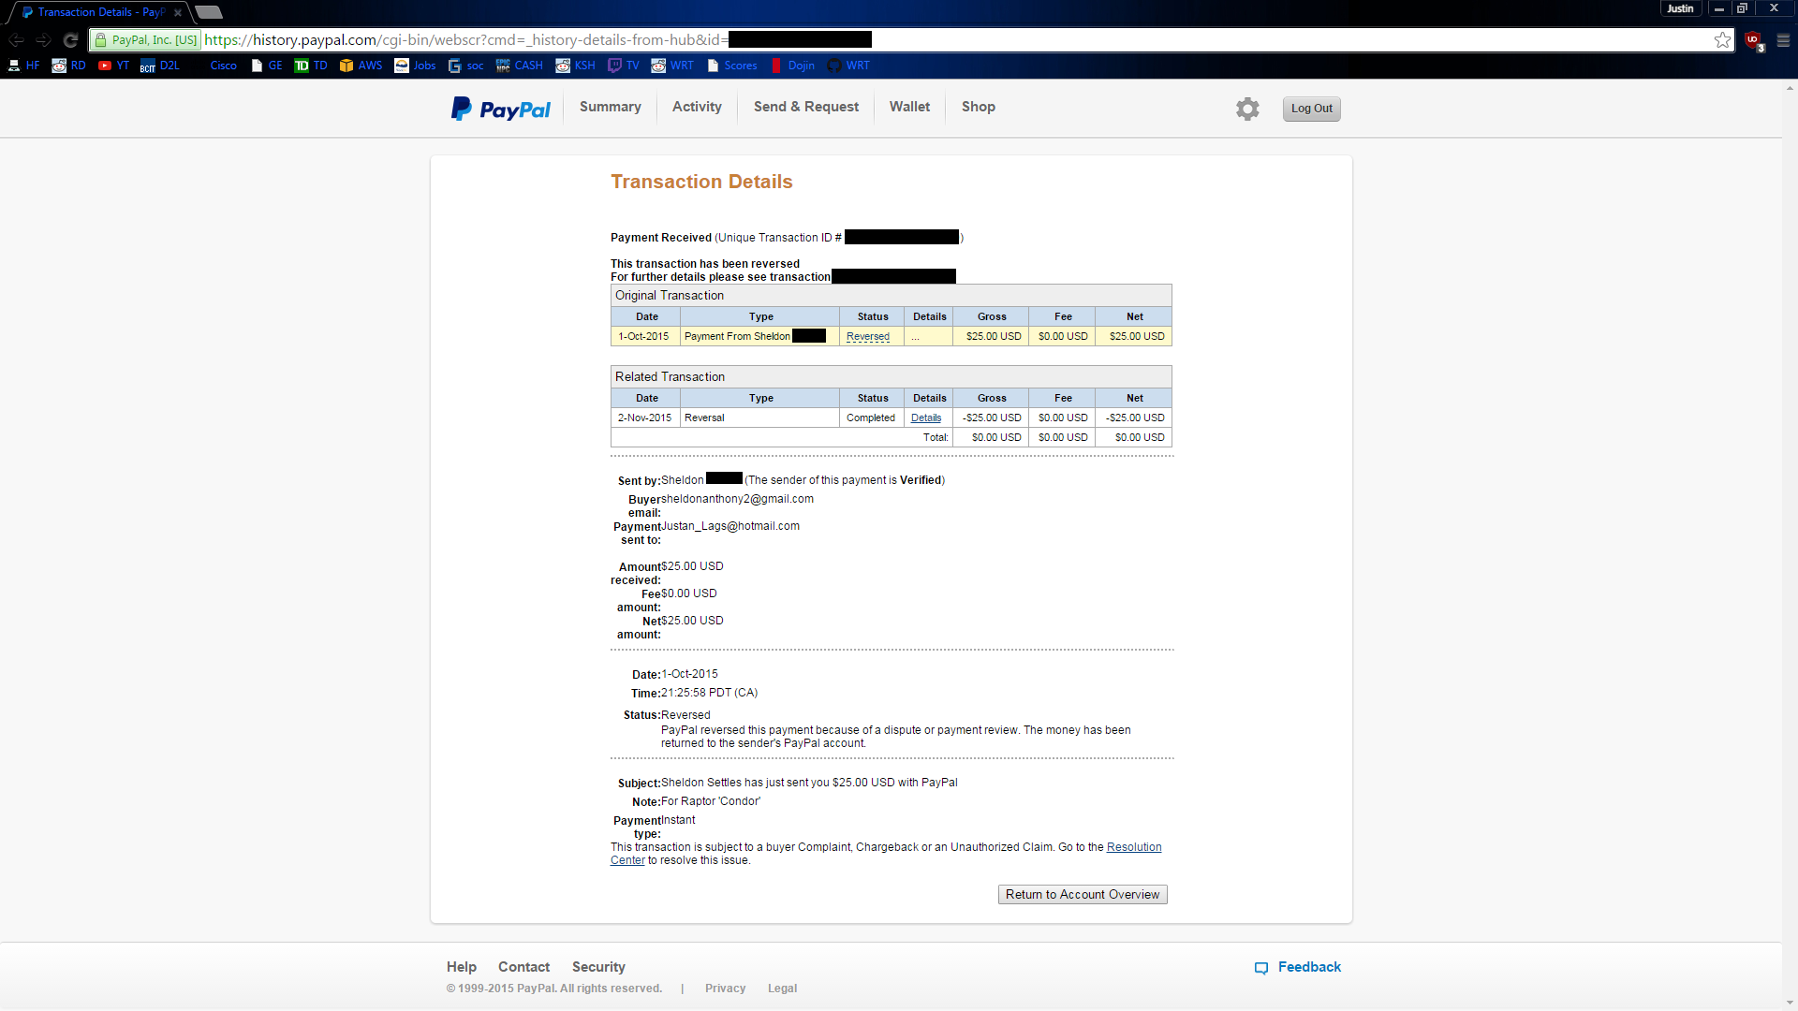Open the Jobs bookmark
Viewport: 1798px width, 1011px height.
click(x=415, y=66)
